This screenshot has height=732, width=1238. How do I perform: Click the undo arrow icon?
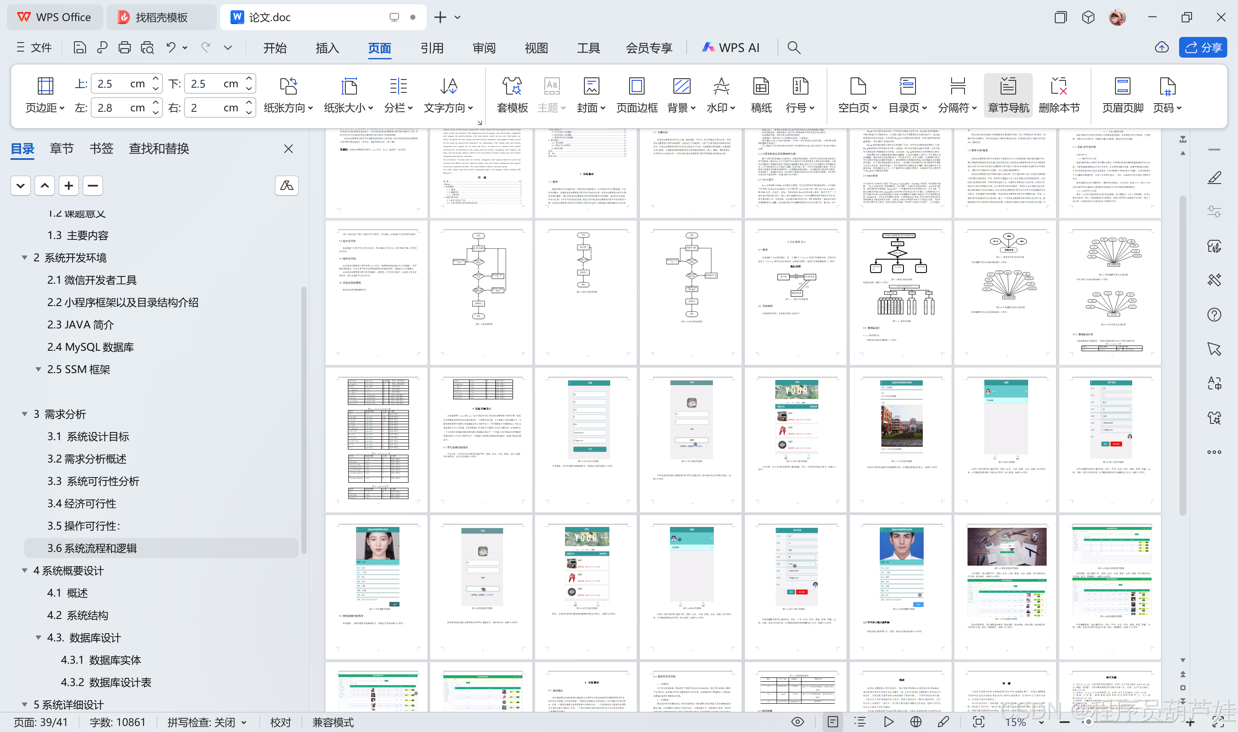click(171, 48)
